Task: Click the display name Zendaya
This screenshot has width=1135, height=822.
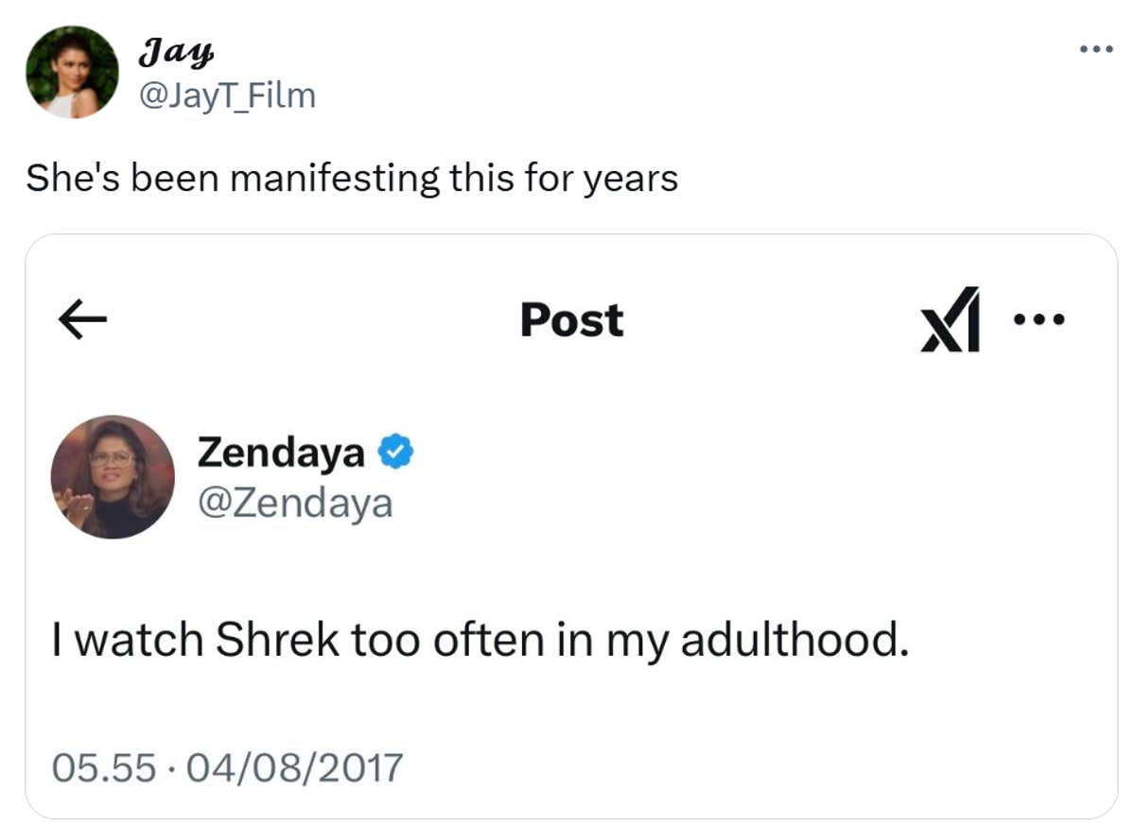Action: 281,453
